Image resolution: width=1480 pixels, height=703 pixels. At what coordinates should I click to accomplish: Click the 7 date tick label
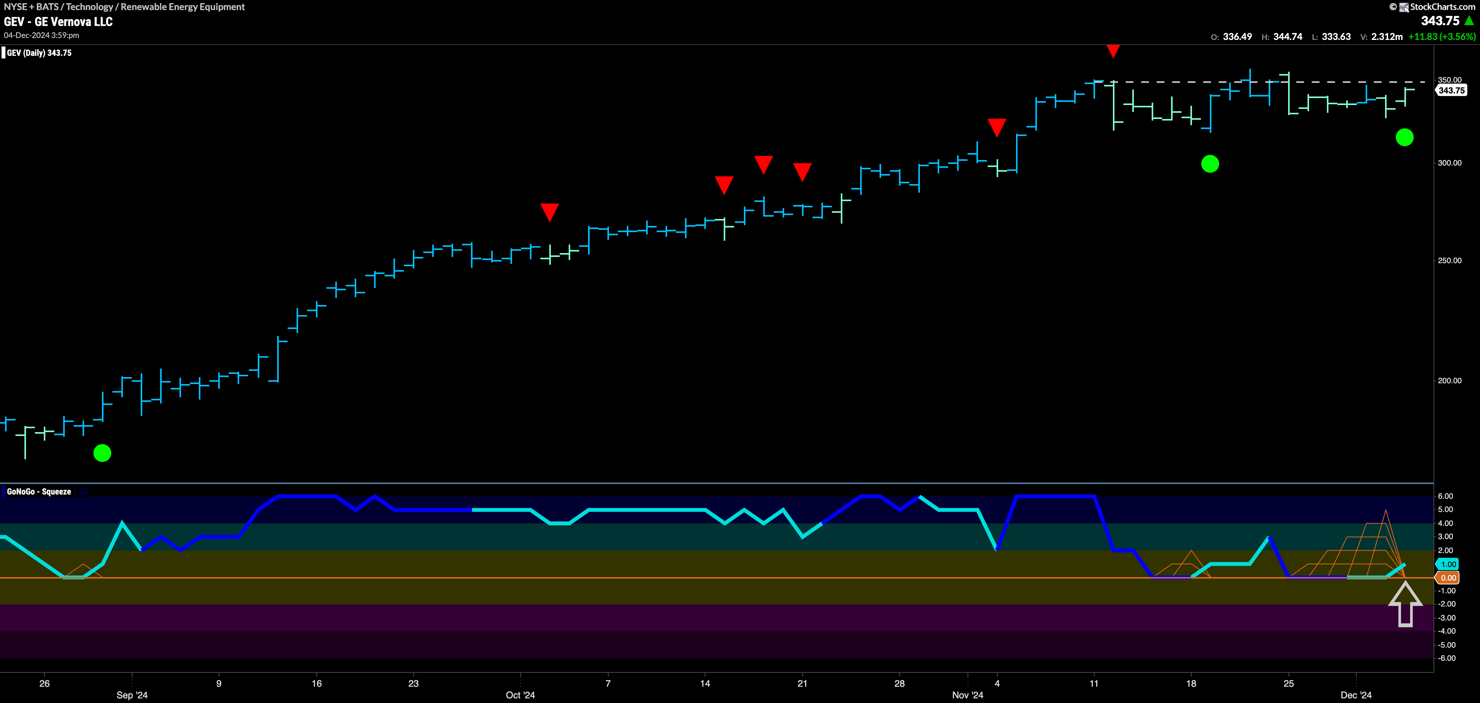click(608, 684)
